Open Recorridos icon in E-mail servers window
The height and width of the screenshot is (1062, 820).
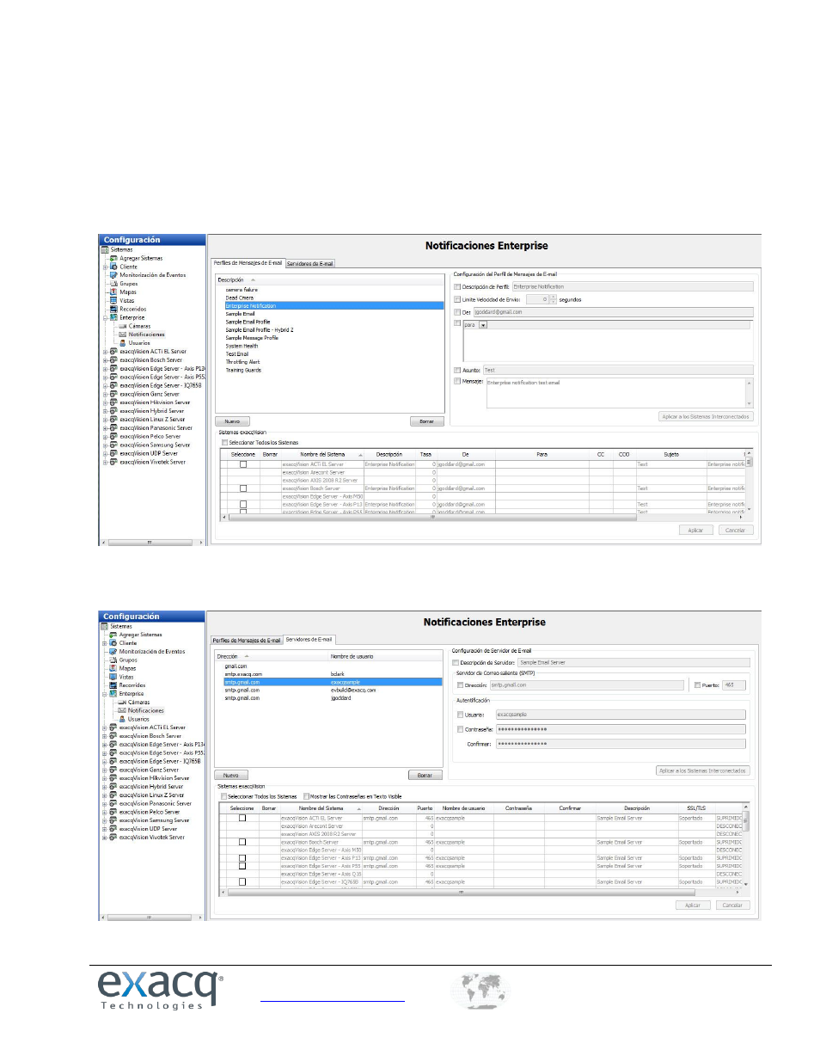click(113, 685)
